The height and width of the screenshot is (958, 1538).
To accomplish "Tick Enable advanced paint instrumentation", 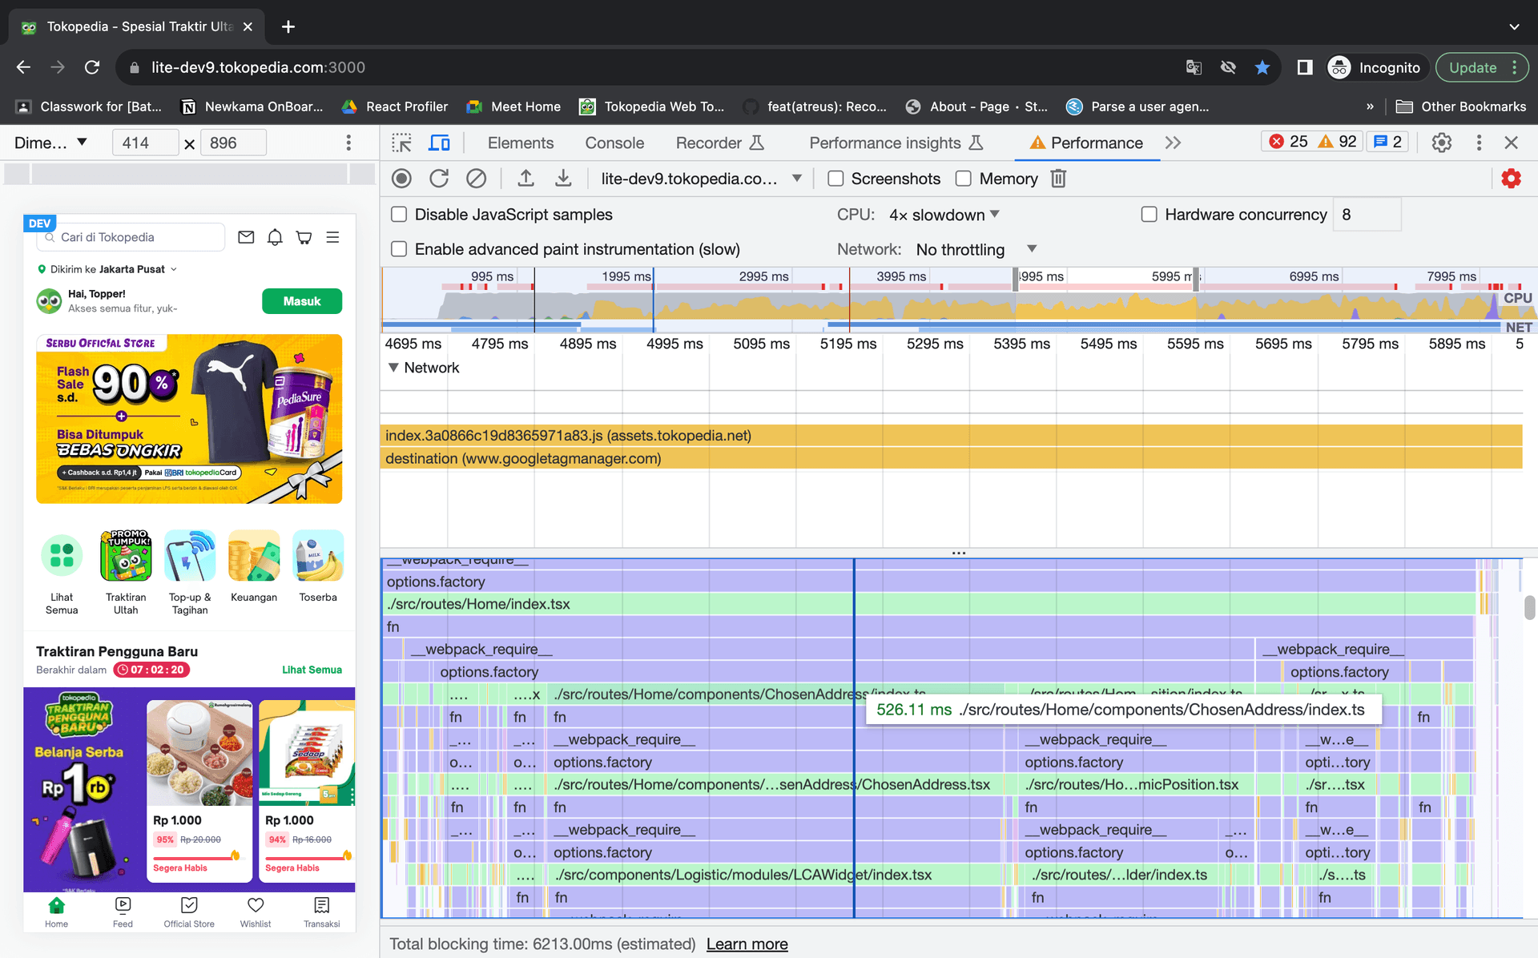I will tap(398, 249).
